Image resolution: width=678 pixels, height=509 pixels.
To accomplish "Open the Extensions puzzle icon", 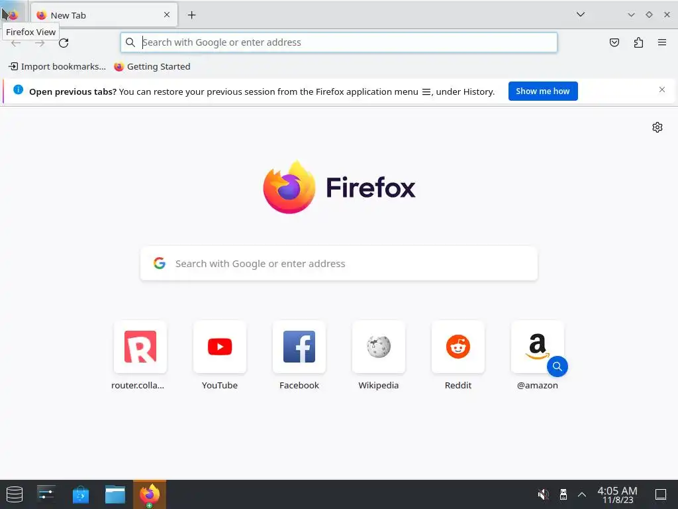I will pos(638,42).
